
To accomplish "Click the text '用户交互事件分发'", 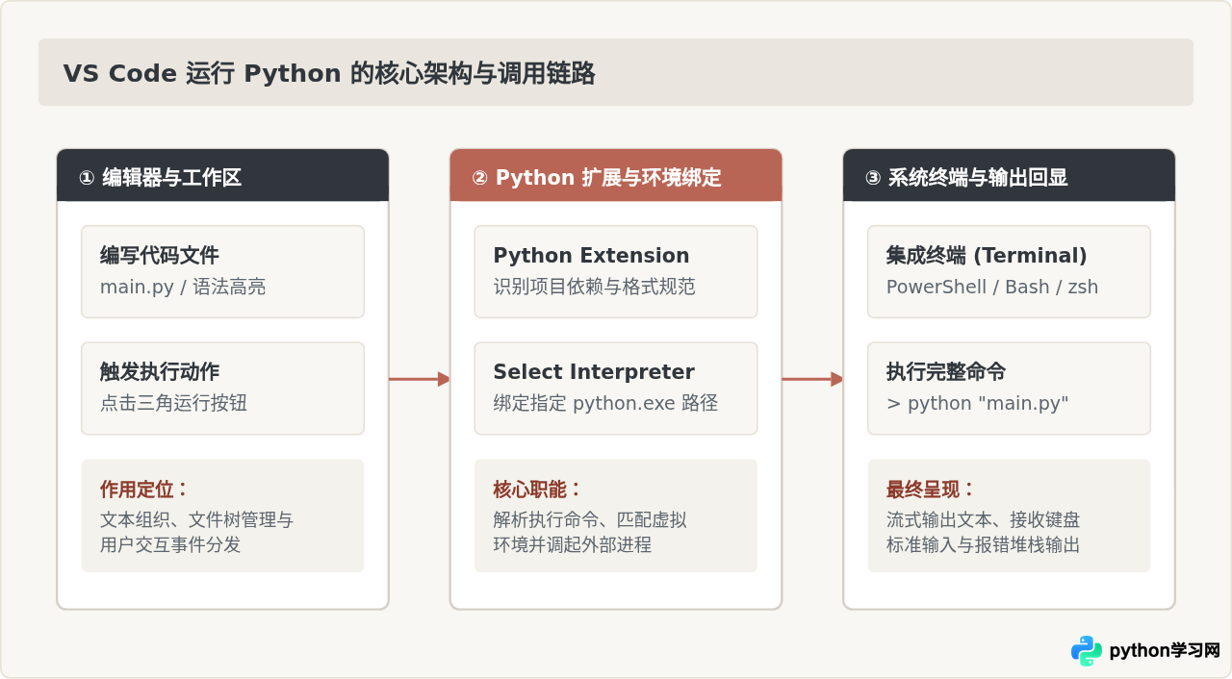I will [x=170, y=544].
